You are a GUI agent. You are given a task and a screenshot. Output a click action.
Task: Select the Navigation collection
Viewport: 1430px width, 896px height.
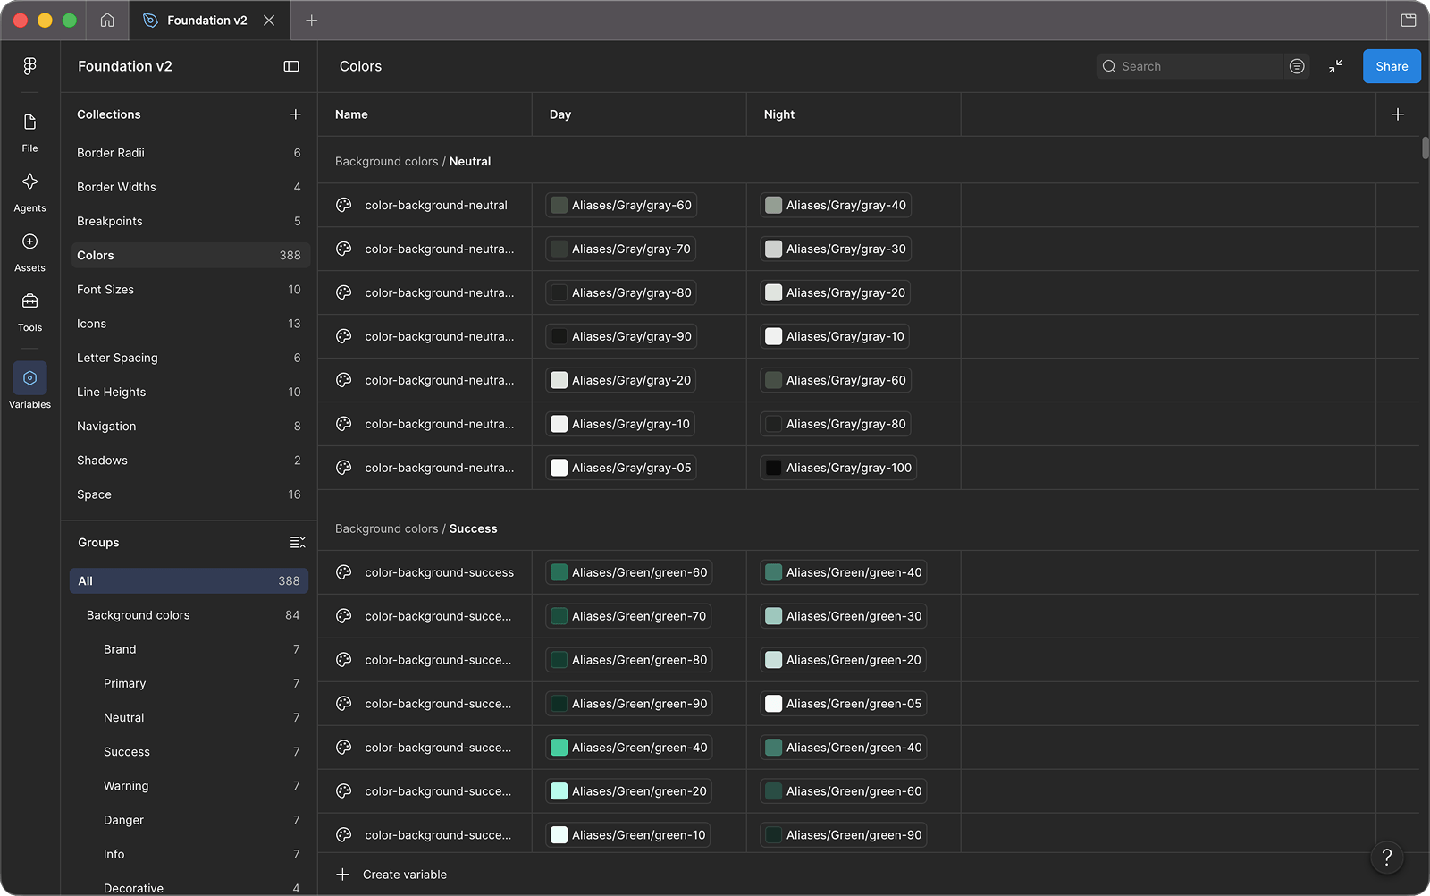(189, 427)
